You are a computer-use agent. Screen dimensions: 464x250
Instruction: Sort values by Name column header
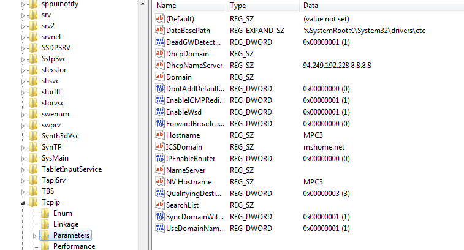[189, 6]
